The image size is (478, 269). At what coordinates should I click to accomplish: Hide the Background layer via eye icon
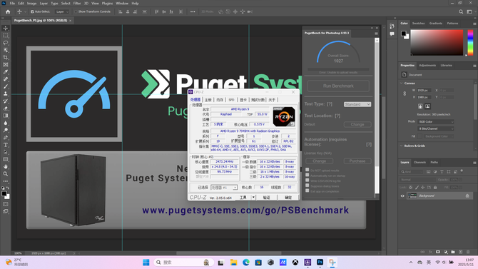pyautogui.click(x=402, y=196)
